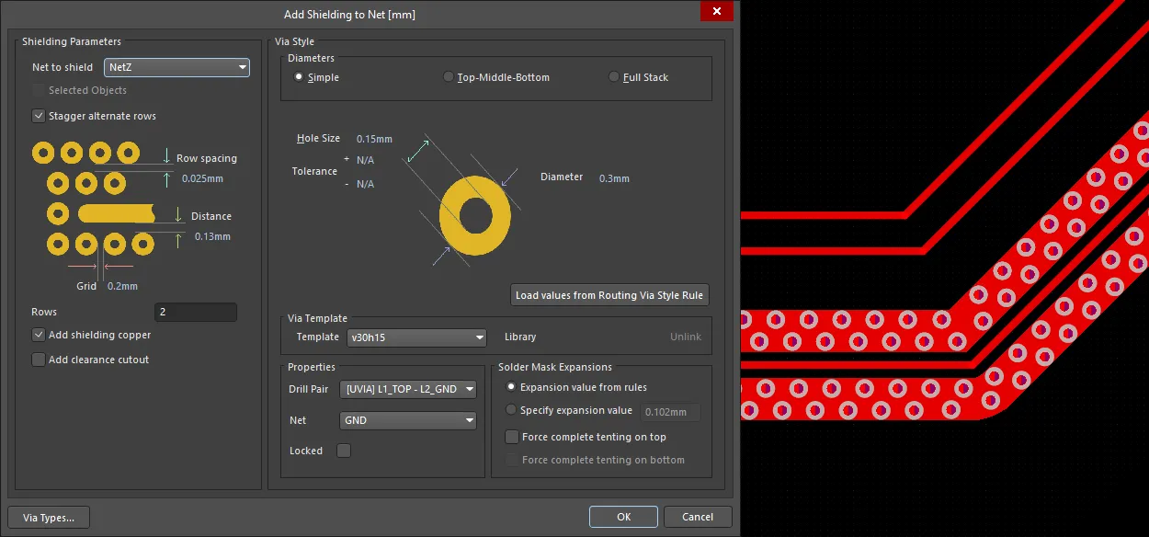Click the Grid value 0.2mm
The image size is (1149, 537).
point(122,286)
